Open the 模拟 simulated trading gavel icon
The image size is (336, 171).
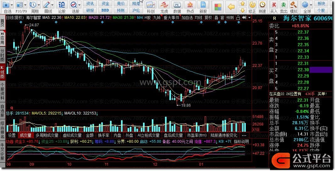[x=293, y=4]
